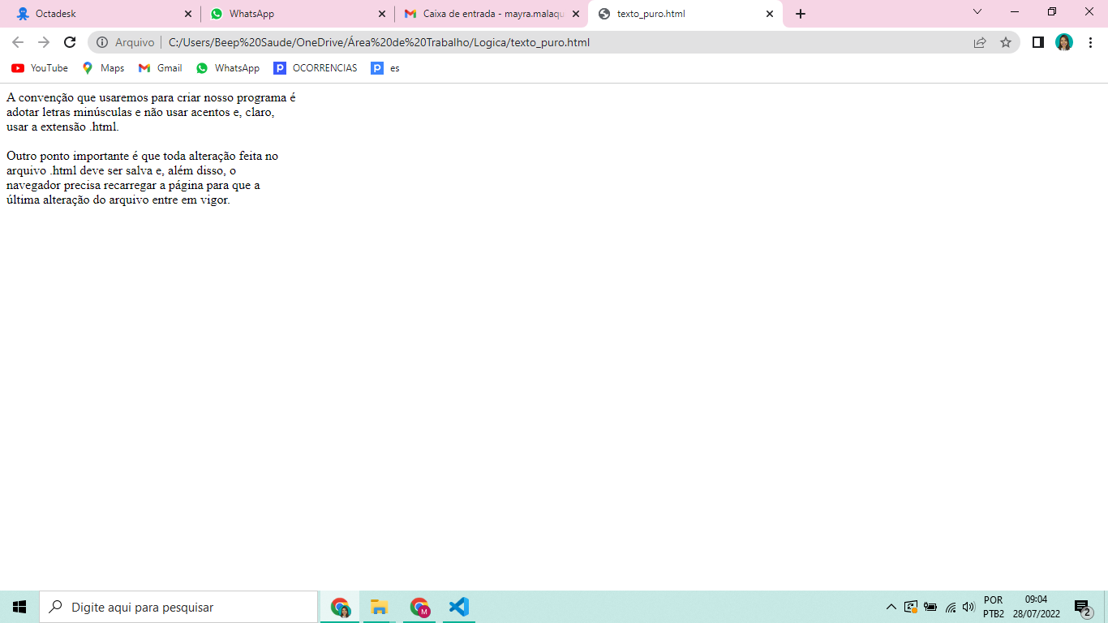Open a new browser tab
Screen dimensions: 1108x623
(x=801, y=14)
